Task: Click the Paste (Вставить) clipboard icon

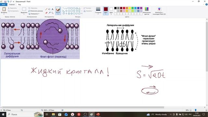Action: 4,9
